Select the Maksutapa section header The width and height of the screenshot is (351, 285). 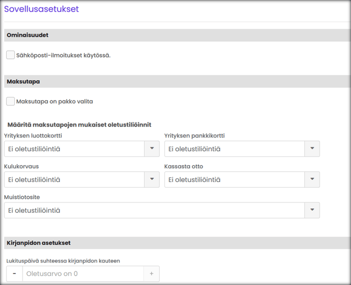(x=23, y=82)
